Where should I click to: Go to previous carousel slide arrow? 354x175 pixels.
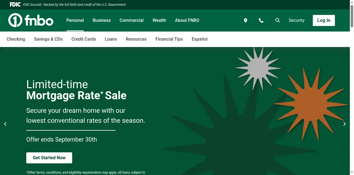click(5, 124)
